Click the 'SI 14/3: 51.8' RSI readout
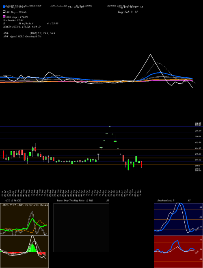The height and width of the screenshot is (268, 203). pos(26,24)
